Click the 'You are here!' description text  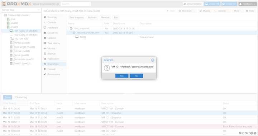pos(147,37)
